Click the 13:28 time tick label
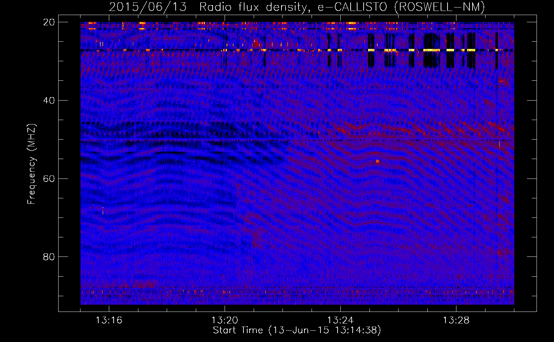The image size is (554, 342). [x=456, y=320]
